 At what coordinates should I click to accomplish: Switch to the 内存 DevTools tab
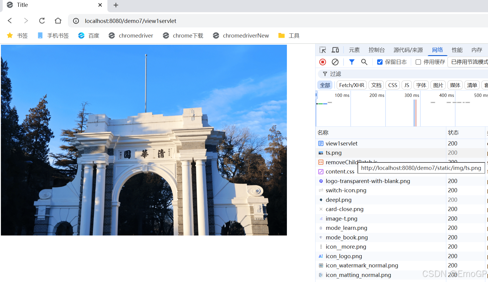477,50
